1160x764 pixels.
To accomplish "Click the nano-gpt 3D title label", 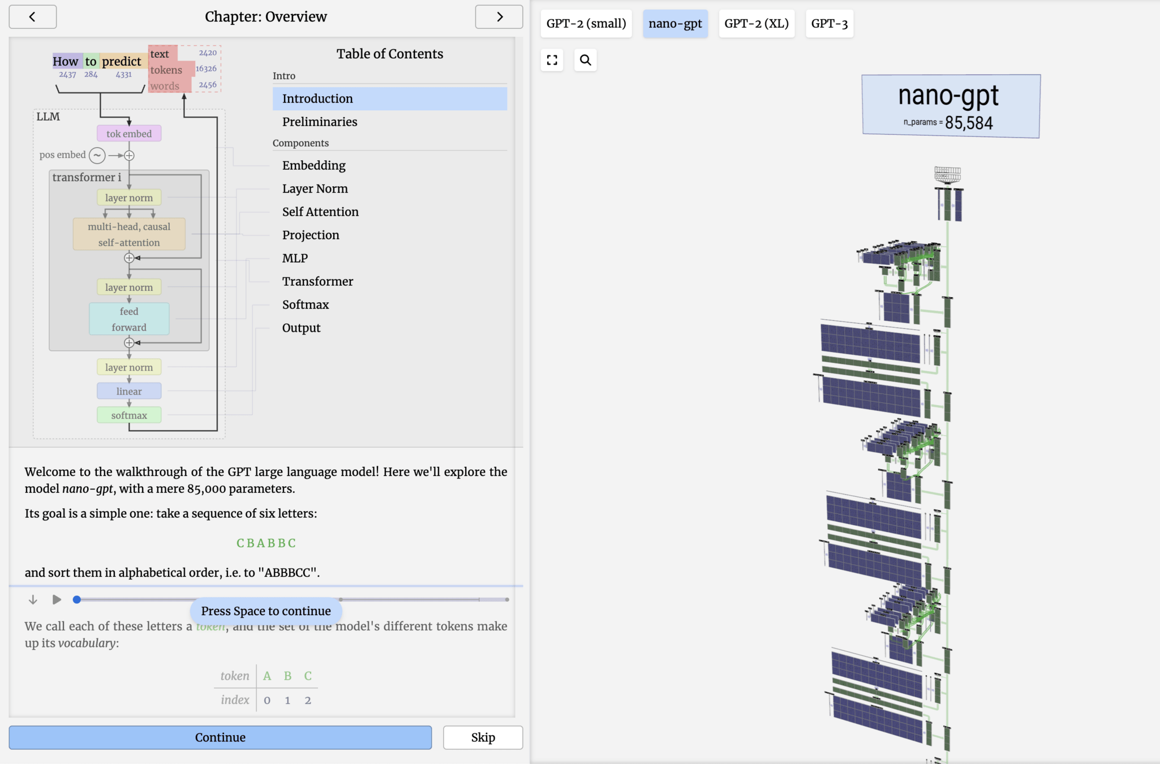I will coord(951,106).
